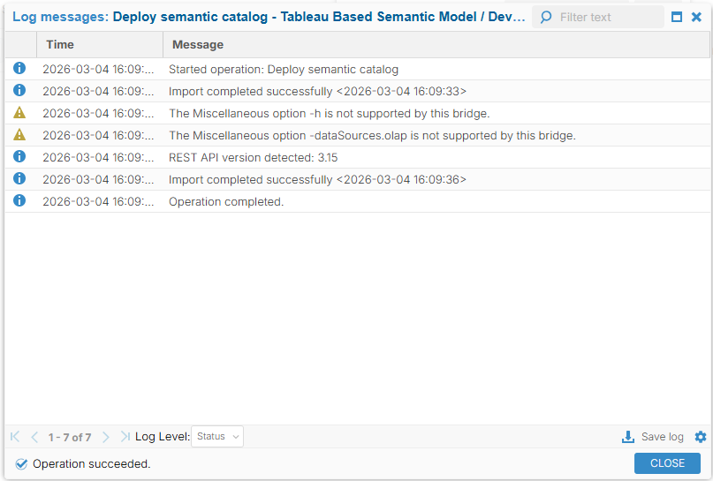713x481 pixels.
Task: Click the Save log download icon
Action: coord(628,437)
